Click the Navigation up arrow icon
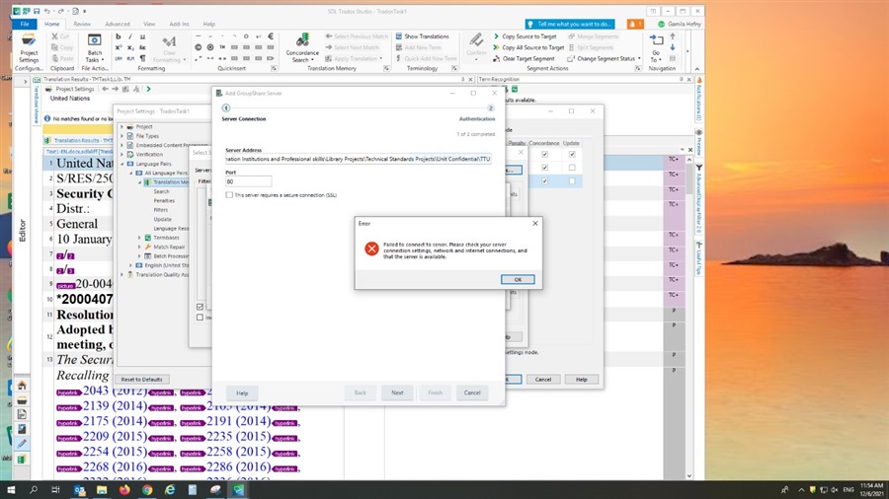 (x=673, y=36)
